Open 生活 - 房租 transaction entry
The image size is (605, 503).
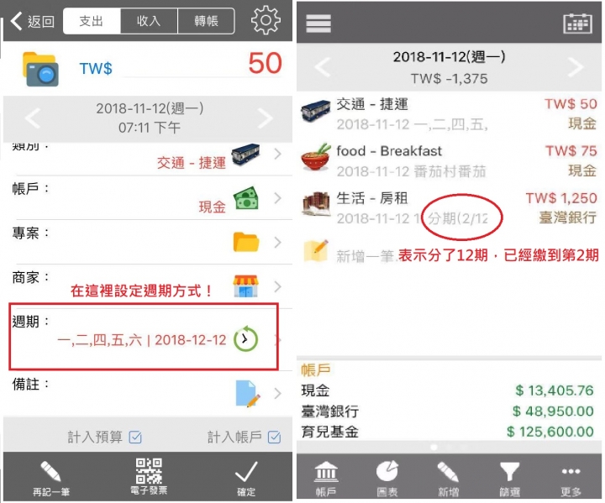pyautogui.click(x=449, y=208)
